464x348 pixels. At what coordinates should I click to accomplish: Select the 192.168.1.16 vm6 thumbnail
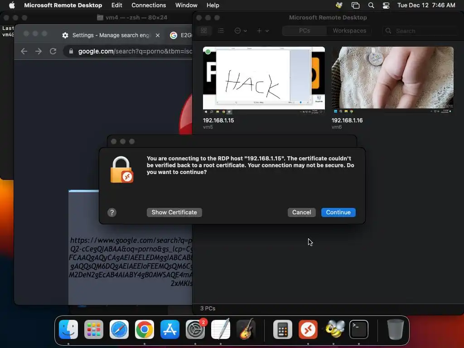392,80
